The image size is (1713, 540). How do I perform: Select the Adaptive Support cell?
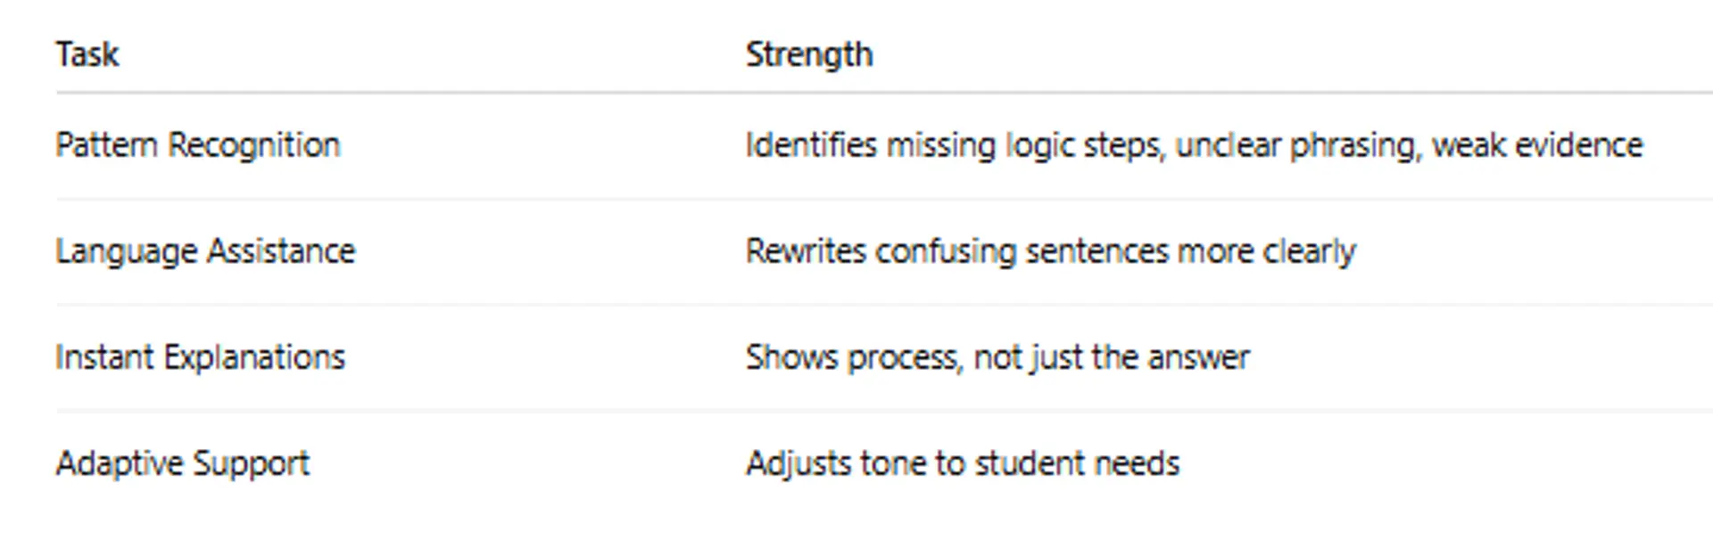[182, 463]
